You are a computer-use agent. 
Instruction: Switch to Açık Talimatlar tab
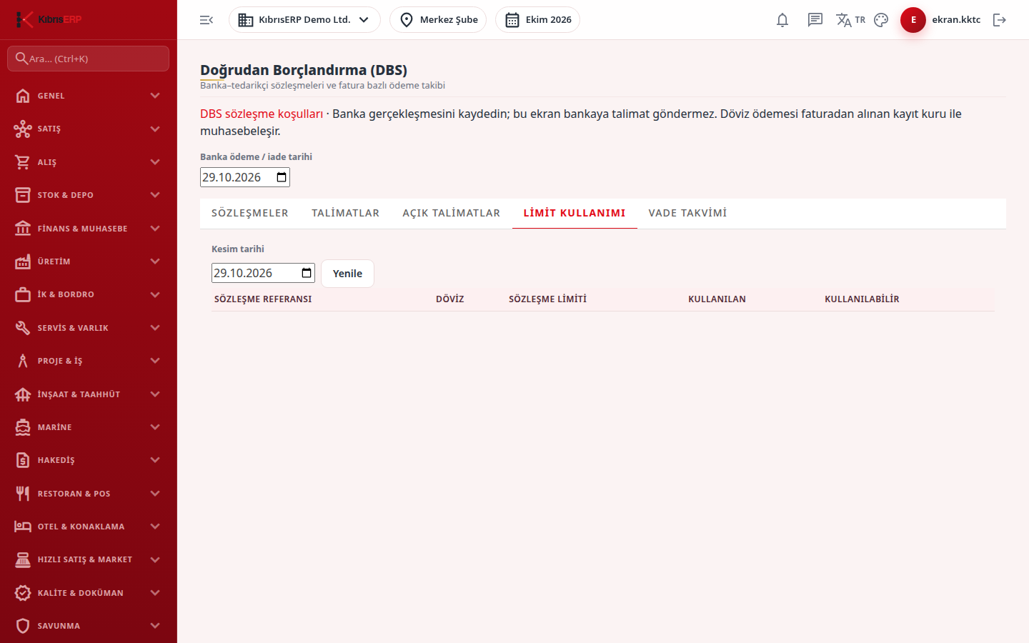click(452, 213)
